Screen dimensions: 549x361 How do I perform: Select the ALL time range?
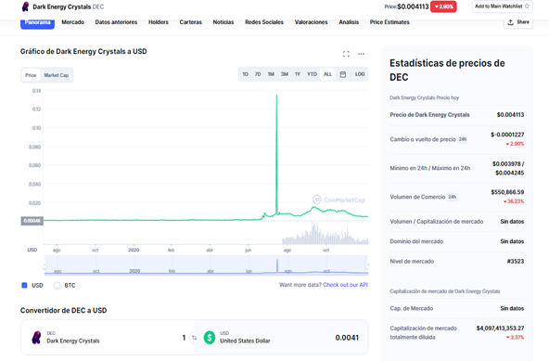point(327,74)
